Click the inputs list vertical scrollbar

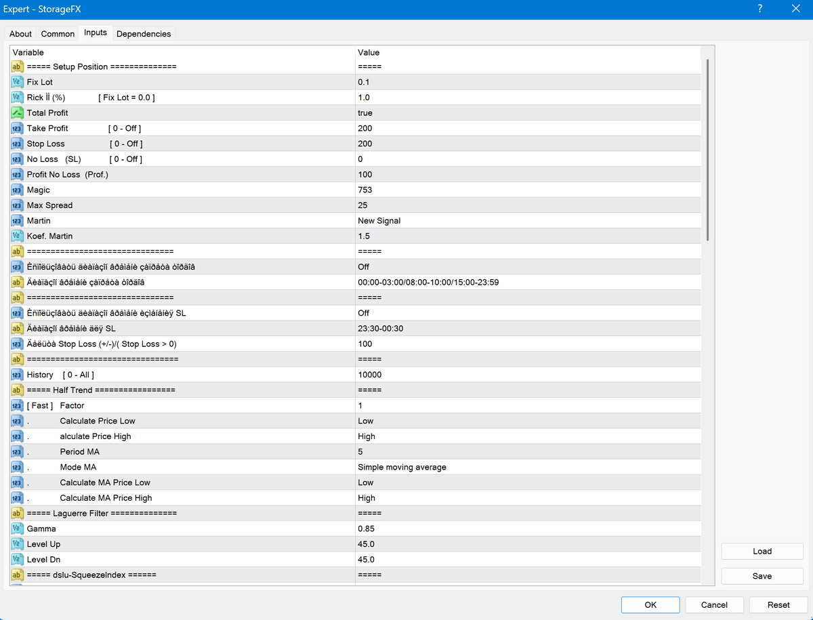pos(707,149)
